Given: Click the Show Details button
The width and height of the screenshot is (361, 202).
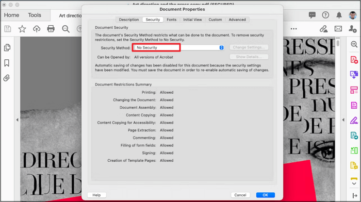Looking at the screenshot, I should pyautogui.click(x=249, y=57).
